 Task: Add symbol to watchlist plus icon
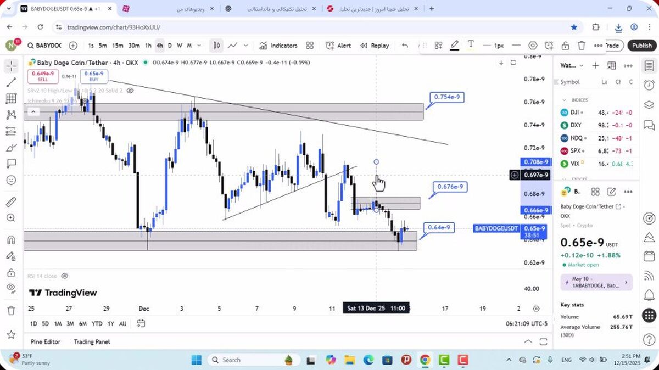pos(595,65)
